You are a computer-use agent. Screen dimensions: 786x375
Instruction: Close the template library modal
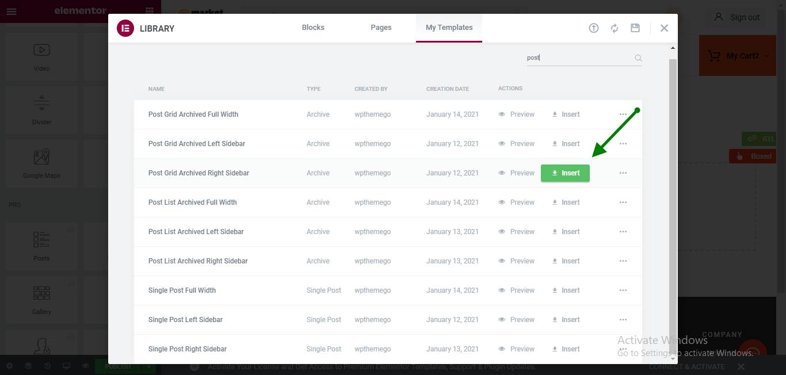664,28
